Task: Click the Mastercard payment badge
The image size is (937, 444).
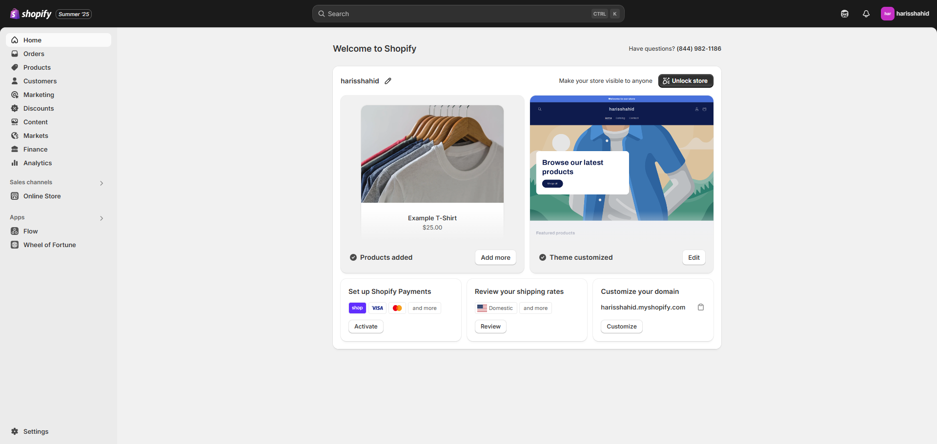Action: (397, 308)
